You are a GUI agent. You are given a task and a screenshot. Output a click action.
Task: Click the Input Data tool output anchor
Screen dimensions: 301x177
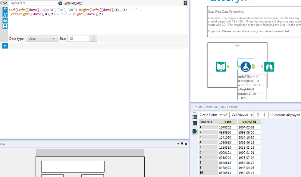tap(228, 67)
